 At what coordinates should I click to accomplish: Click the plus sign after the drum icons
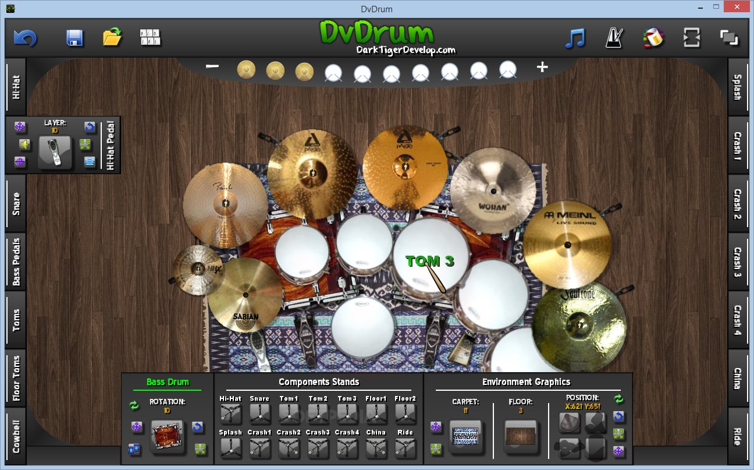(x=542, y=68)
